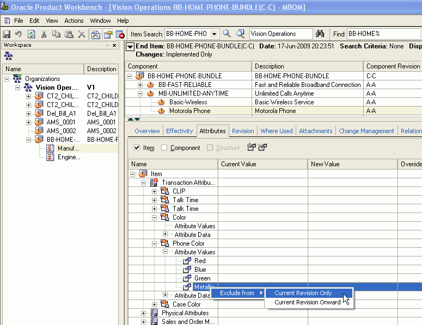Click the workspace hierarchy icon
The image size is (422, 325).
point(8,56)
